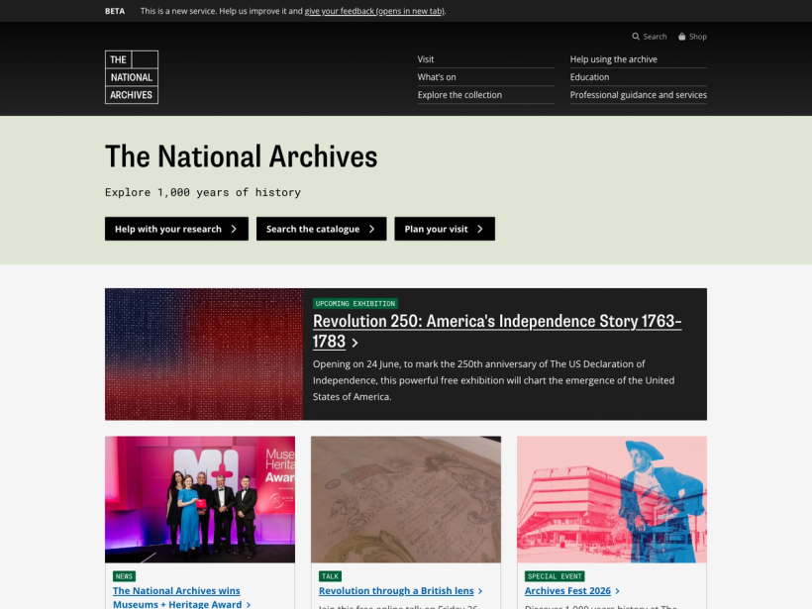Click chevron after Museums + Heritage Award

click(249, 604)
